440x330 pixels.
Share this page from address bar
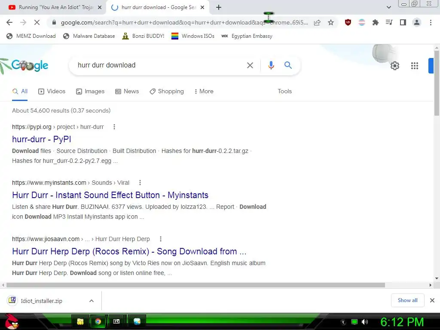click(x=317, y=22)
